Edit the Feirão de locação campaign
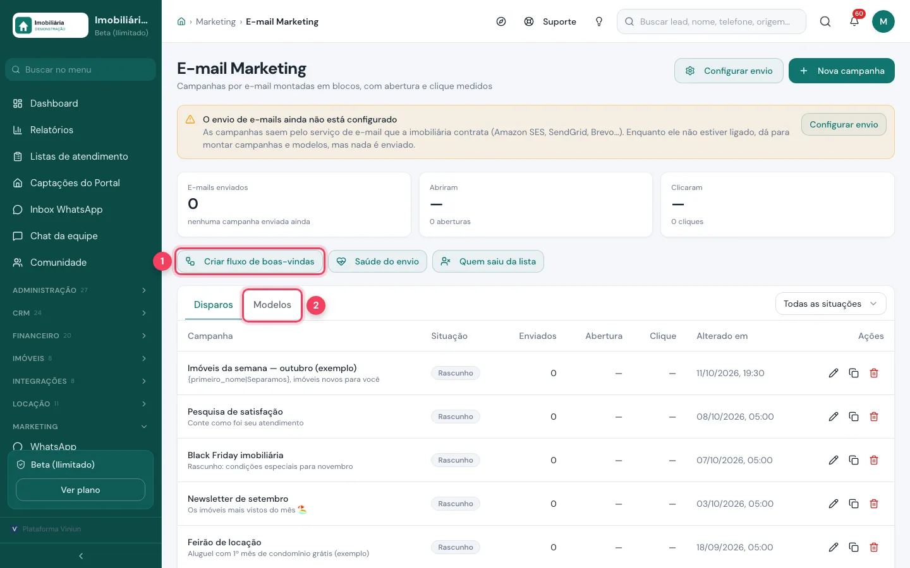The height and width of the screenshot is (568, 910). tap(834, 547)
